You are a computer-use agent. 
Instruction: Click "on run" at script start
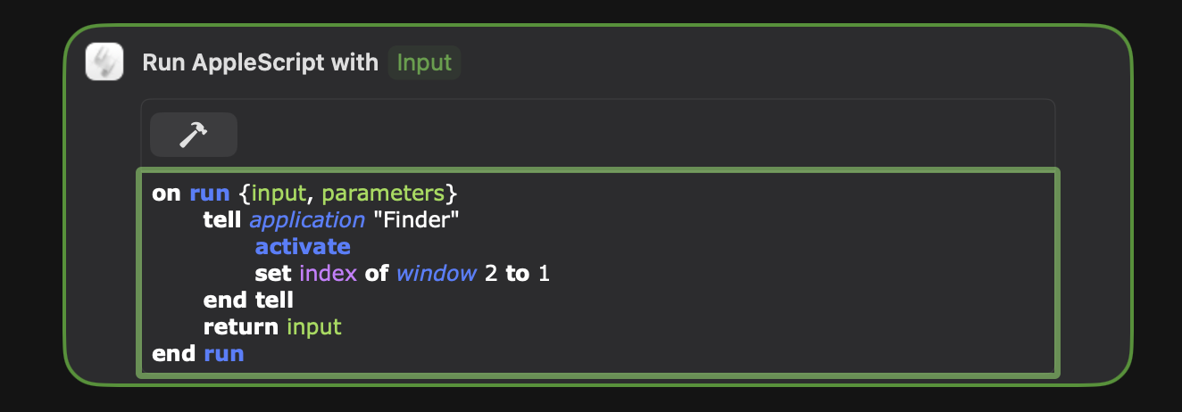(x=191, y=193)
